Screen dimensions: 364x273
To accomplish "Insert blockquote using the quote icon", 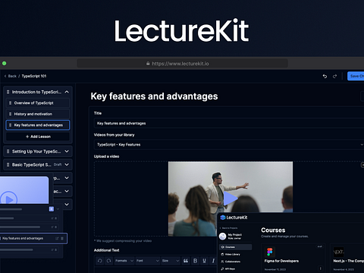I will [186, 261].
